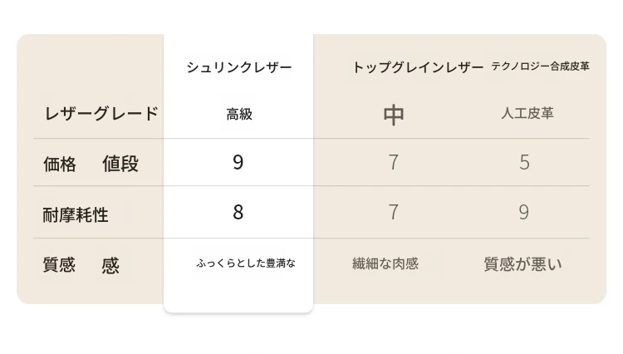Click the 値段 text in row label

point(120,164)
